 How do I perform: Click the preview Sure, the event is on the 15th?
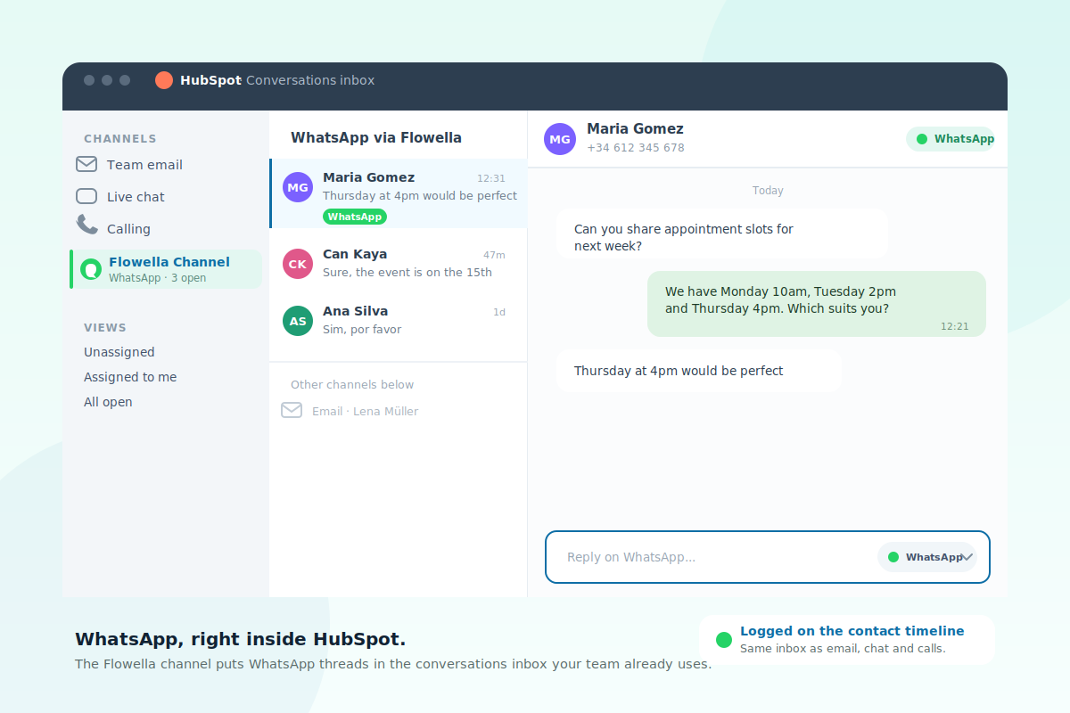(407, 273)
